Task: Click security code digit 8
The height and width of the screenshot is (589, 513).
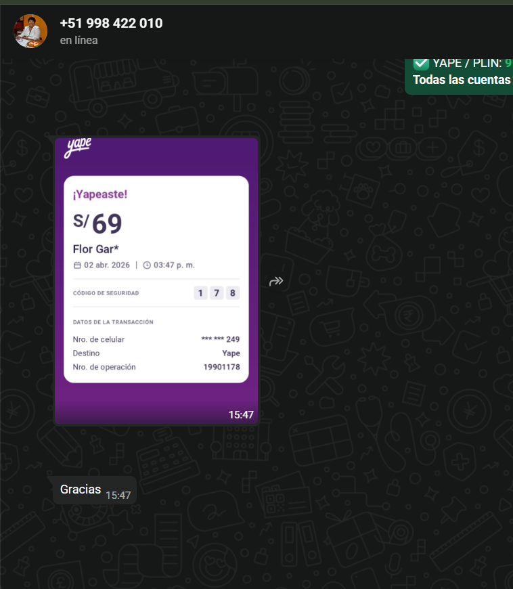Action: [233, 293]
